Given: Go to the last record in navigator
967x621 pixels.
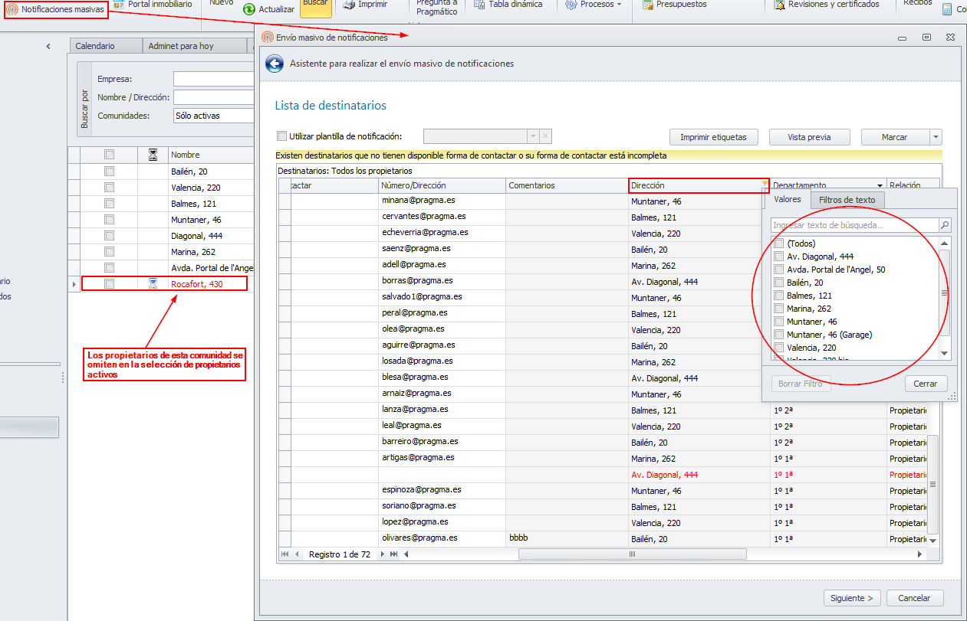Looking at the screenshot, I should [393, 554].
